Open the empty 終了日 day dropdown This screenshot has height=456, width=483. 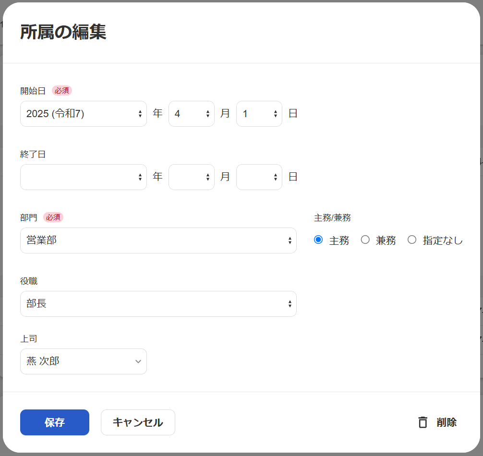click(259, 177)
